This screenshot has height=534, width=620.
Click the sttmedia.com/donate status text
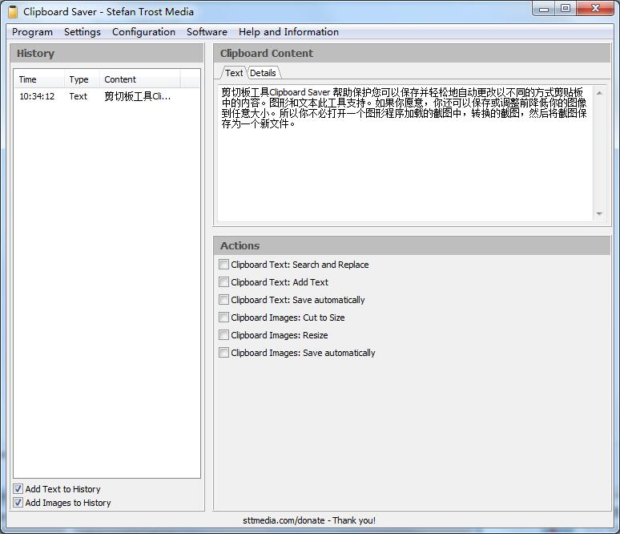(309, 520)
